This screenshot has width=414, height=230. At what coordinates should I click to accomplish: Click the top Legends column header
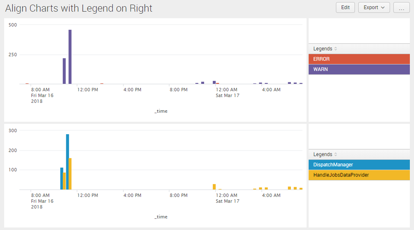323,49
